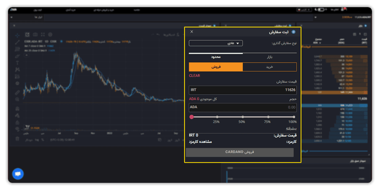Image resolution: width=380 pixels, height=190 pixels.
Task: Set the volume slider to 25%
Action: 217,117
